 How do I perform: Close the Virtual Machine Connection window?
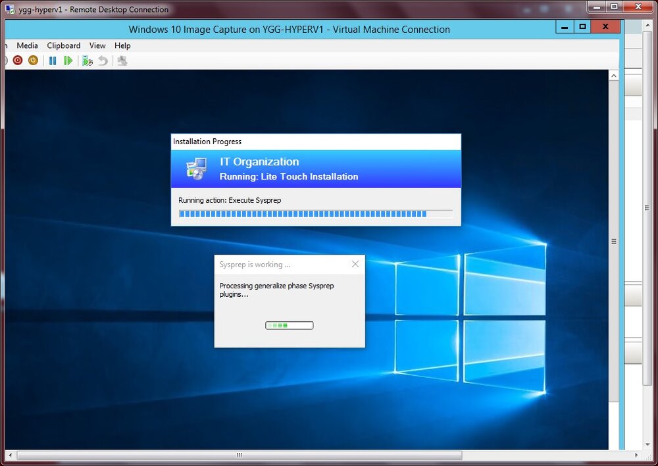[x=605, y=27]
